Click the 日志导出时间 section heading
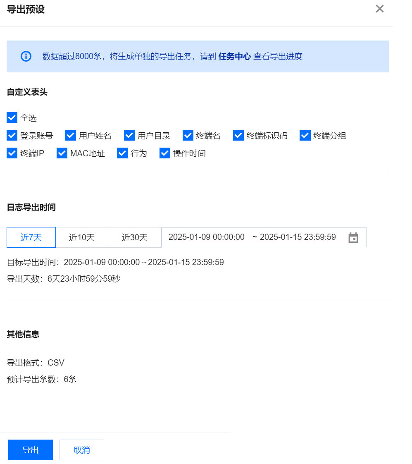 (x=31, y=208)
